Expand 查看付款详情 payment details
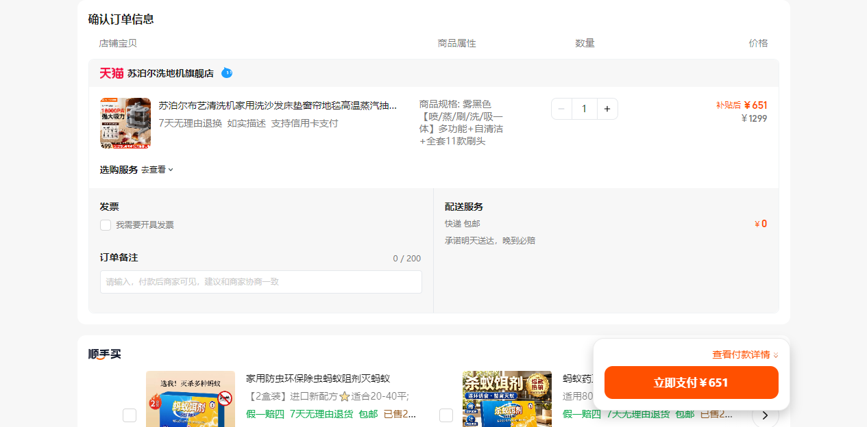 click(x=745, y=354)
